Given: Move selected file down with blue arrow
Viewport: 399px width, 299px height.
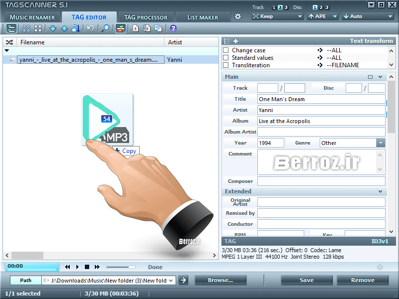Looking at the screenshot, I should pos(53,28).
